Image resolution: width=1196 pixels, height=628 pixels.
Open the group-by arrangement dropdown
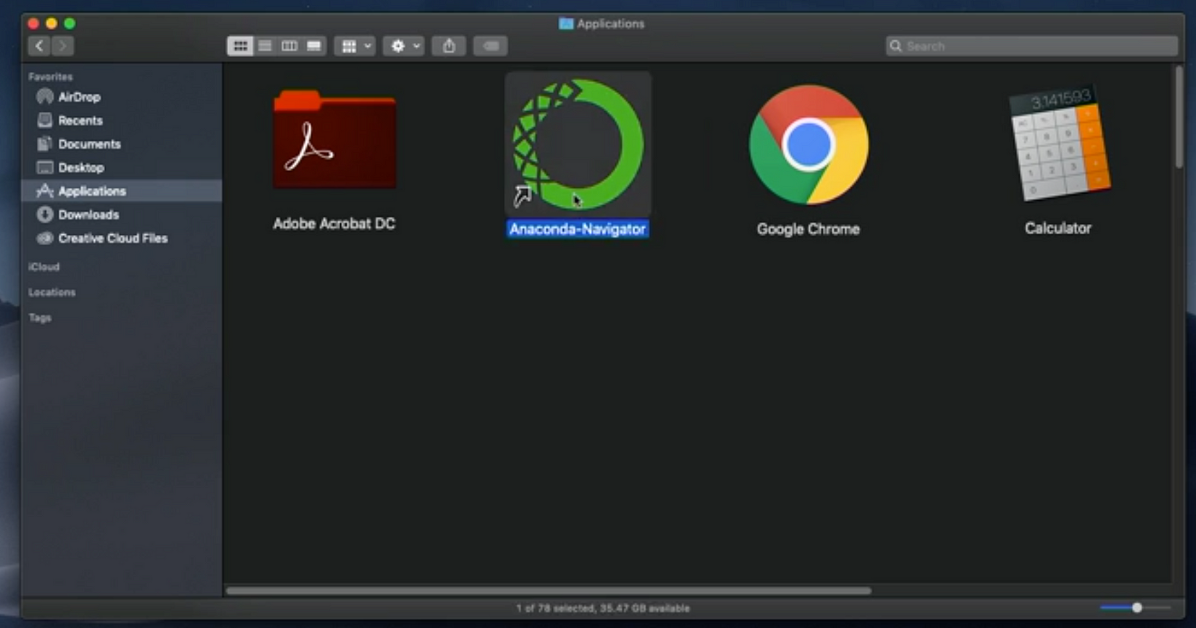355,46
